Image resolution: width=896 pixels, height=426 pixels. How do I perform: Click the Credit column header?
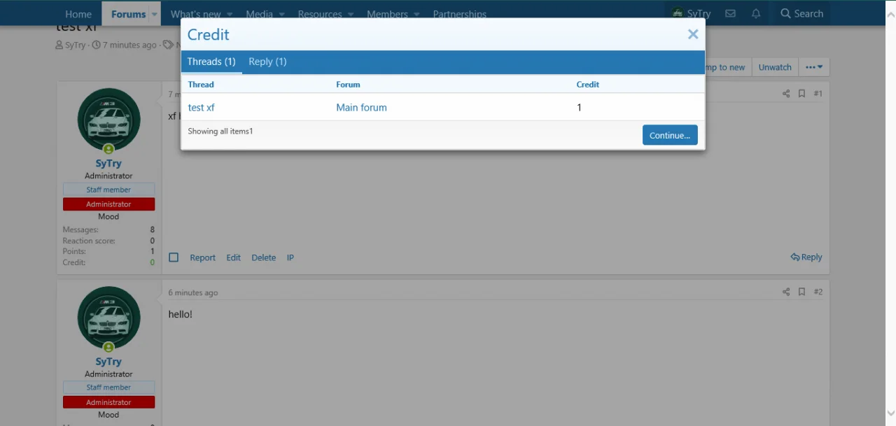588,84
